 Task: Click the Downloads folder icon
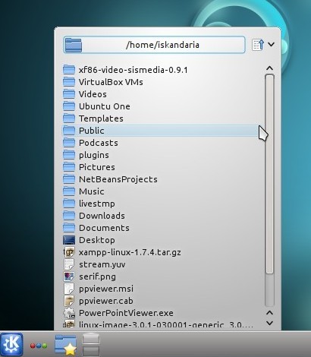coord(69,216)
